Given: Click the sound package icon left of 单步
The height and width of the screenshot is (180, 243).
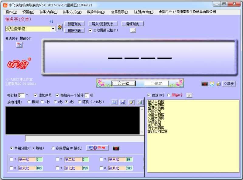Looking at the screenshot, I should point(218,84).
